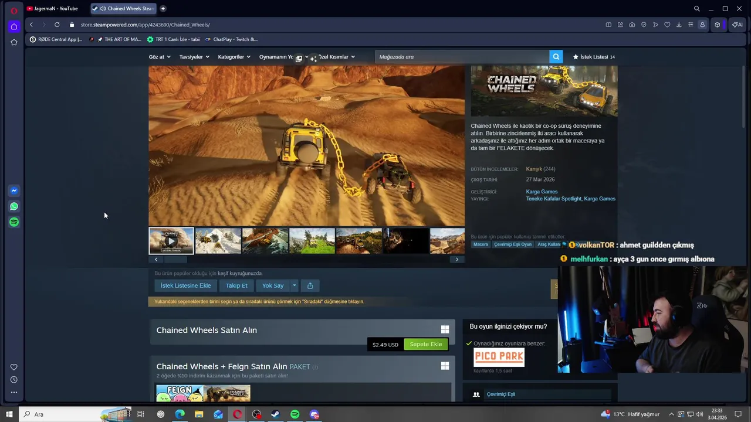Open Steam from the taskbar

275,414
